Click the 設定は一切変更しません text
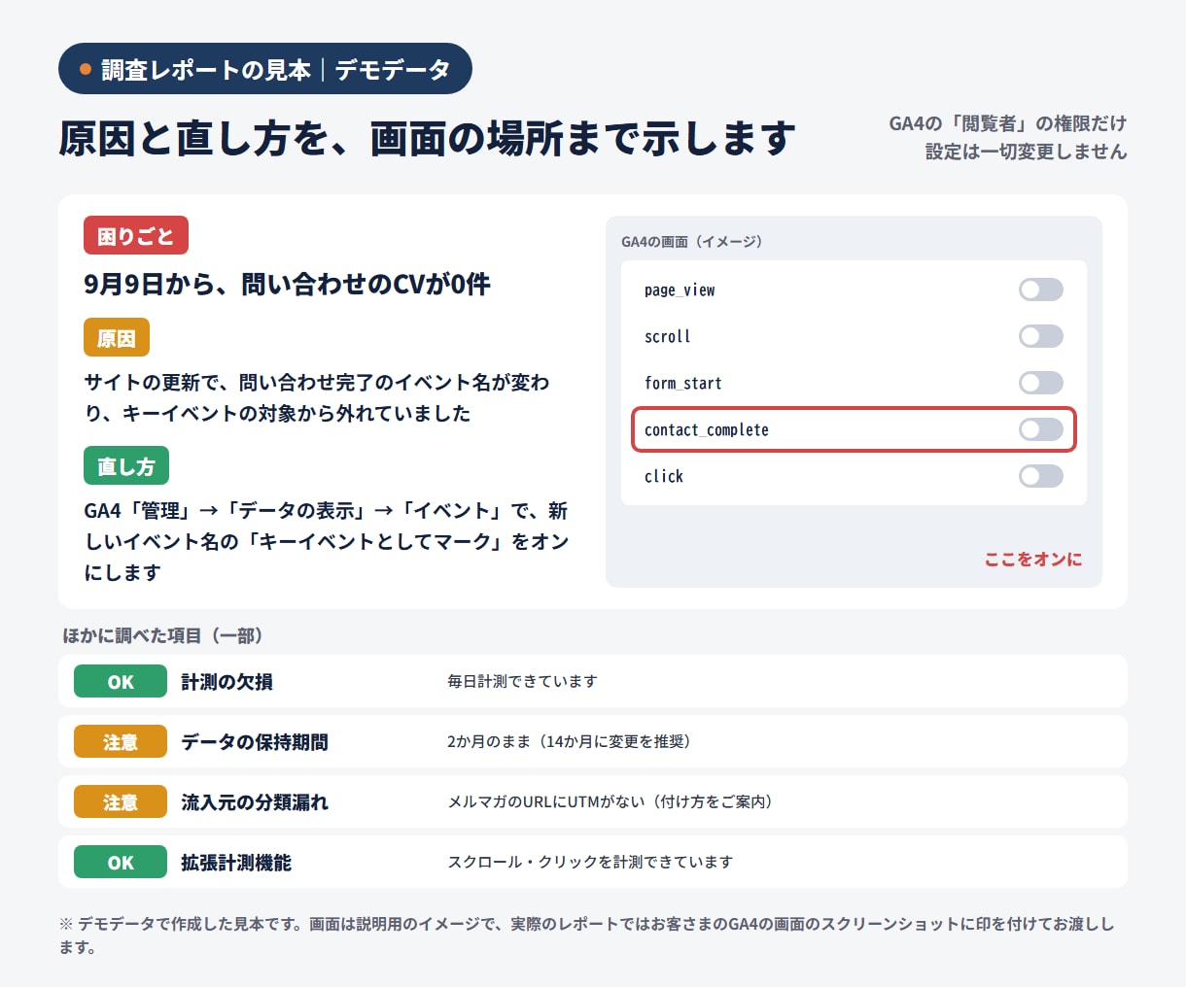Viewport: 1186px width, 987px height. click(1027, 152)
